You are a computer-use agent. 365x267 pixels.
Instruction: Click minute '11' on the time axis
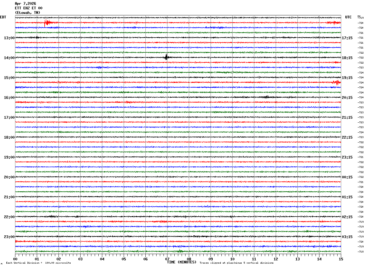pos(254,259)
